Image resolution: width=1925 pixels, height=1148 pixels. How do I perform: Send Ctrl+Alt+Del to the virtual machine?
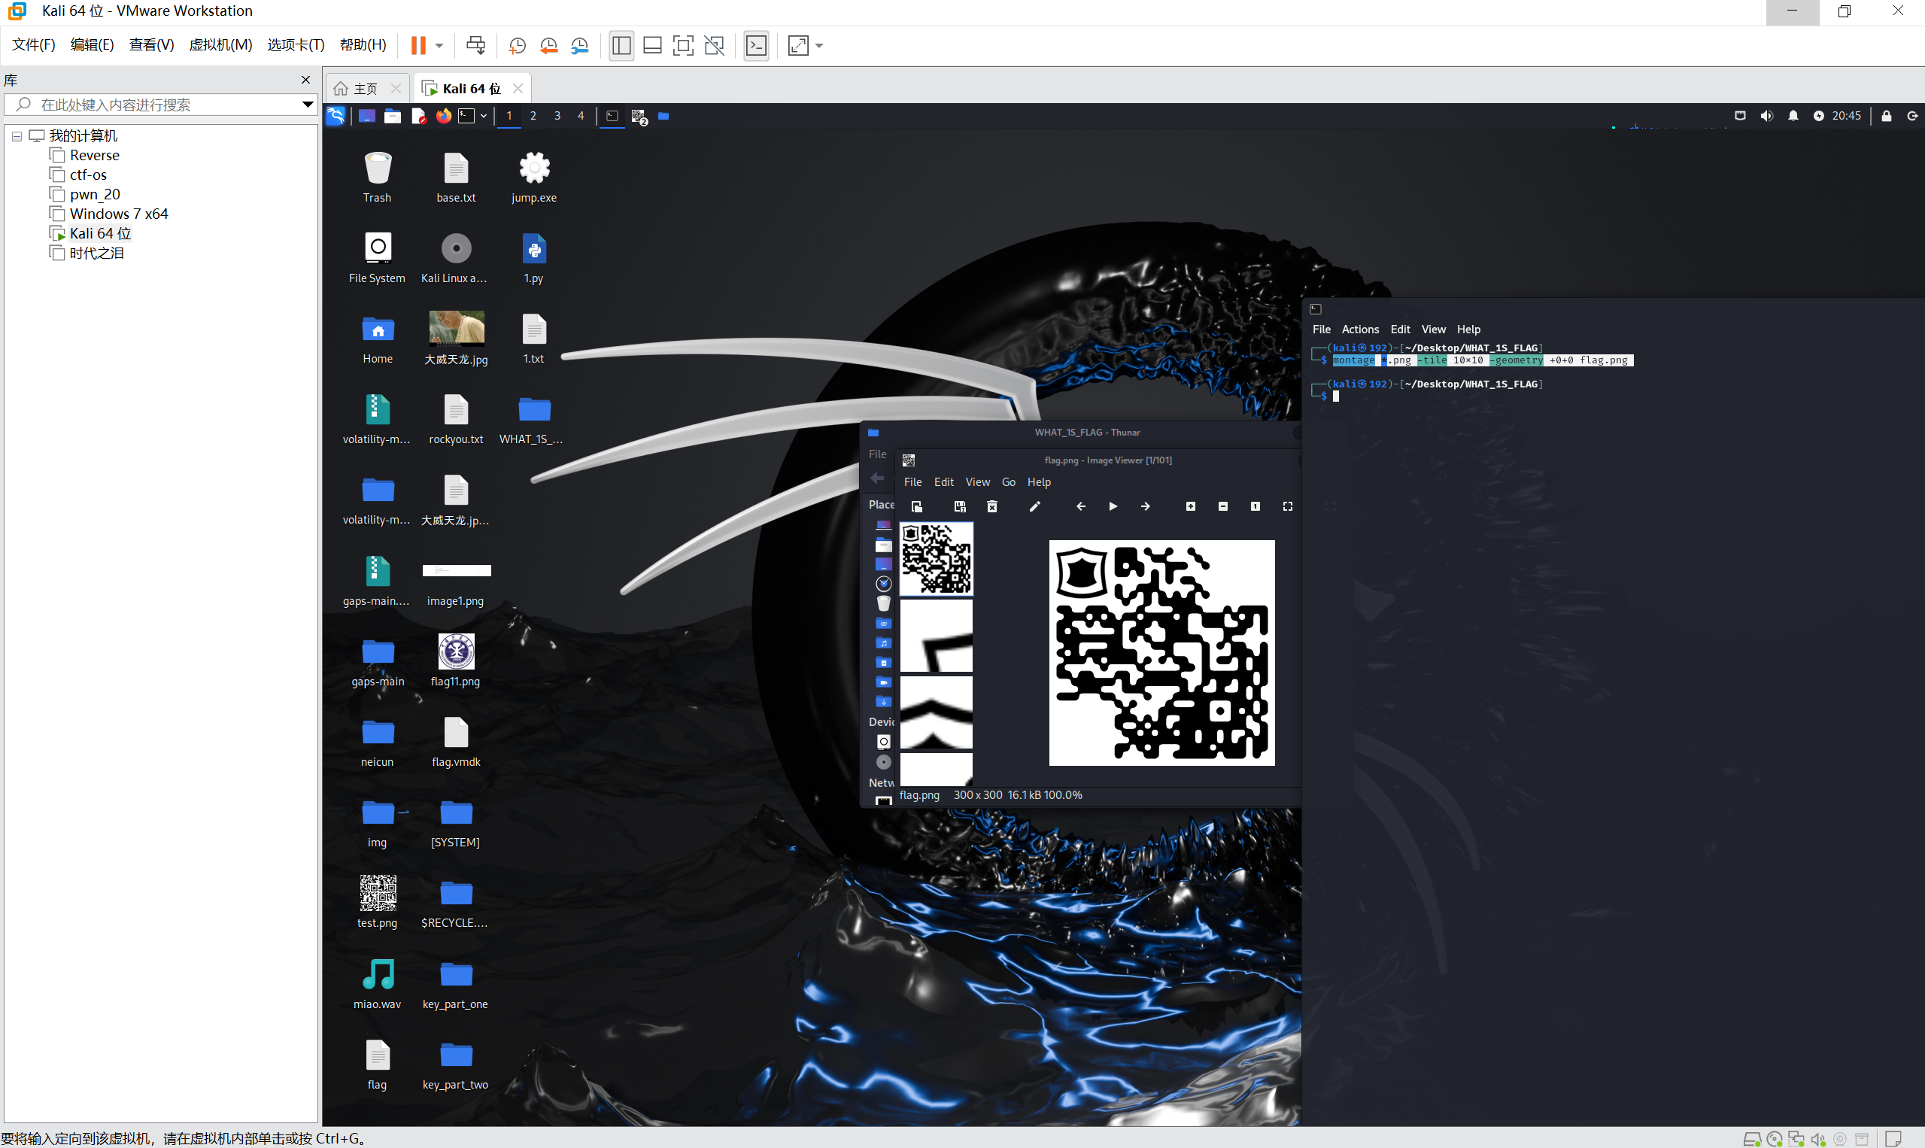475,45
